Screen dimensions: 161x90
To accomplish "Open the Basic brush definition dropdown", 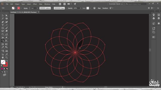I will (x=66, y=8).
